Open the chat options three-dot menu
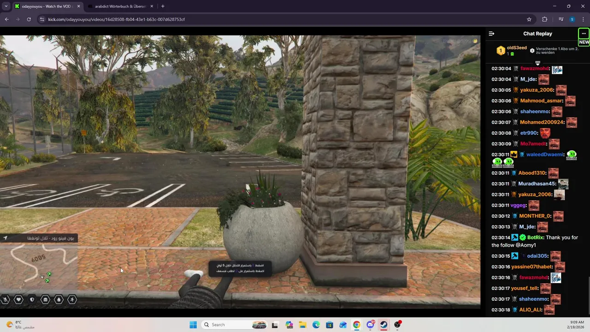 click(584, 34)
